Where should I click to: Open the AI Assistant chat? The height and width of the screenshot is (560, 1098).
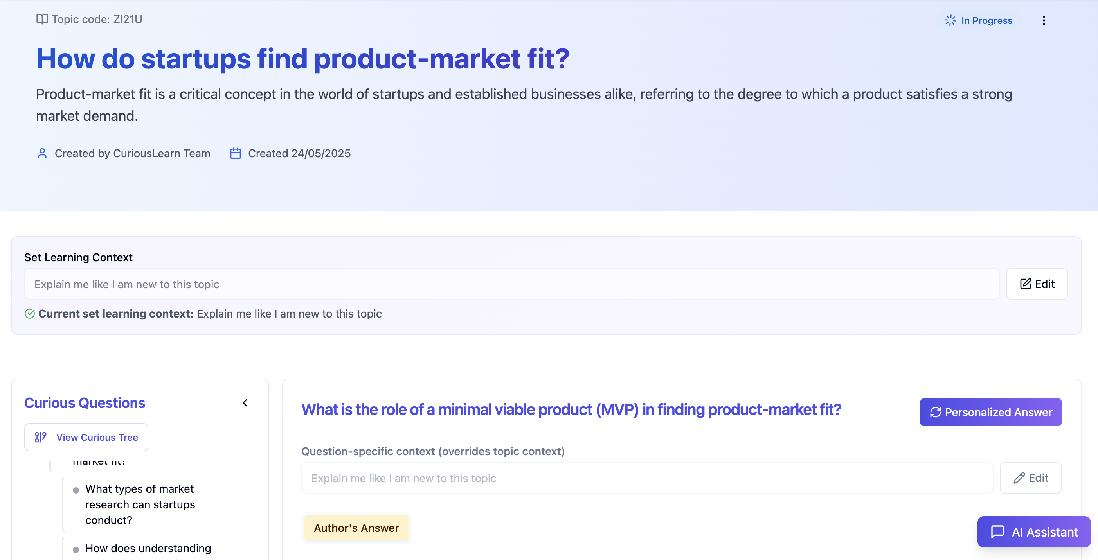click(x=1034, y=532)
